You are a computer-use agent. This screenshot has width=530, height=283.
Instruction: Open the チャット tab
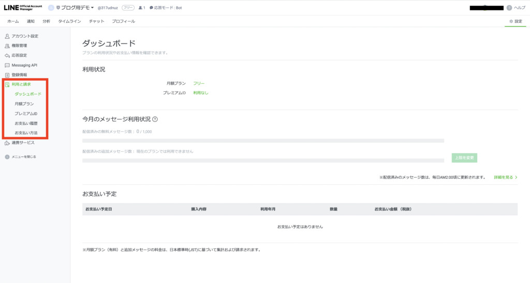[x=96, y=21]
